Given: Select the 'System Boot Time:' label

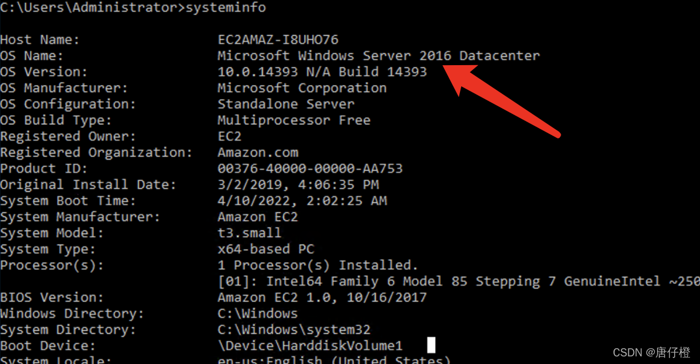Looking at the screenshot, I should tap(68, 200).
